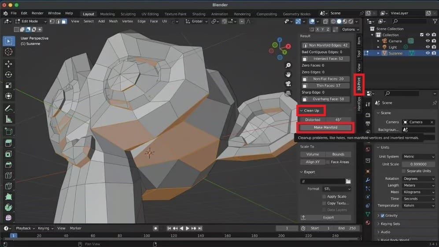Screen dimensions: 439x247
Task: Uncheck the Collection exclude checkbox
Action: coord(422,35)
